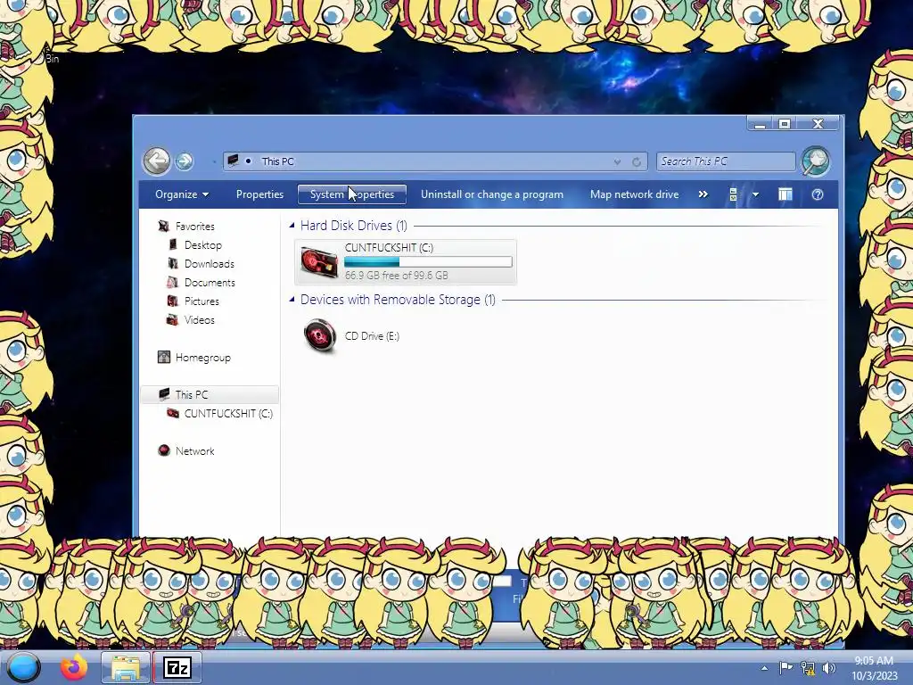This screenshot has height=685, width=913.
Task: Click the CD Drive (E:) label
Action: pyautogui.click(x=372, y=336)
